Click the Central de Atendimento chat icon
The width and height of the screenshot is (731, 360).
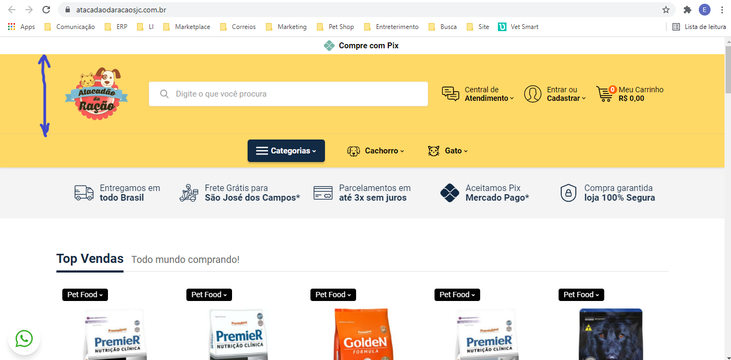click(451, 94)
